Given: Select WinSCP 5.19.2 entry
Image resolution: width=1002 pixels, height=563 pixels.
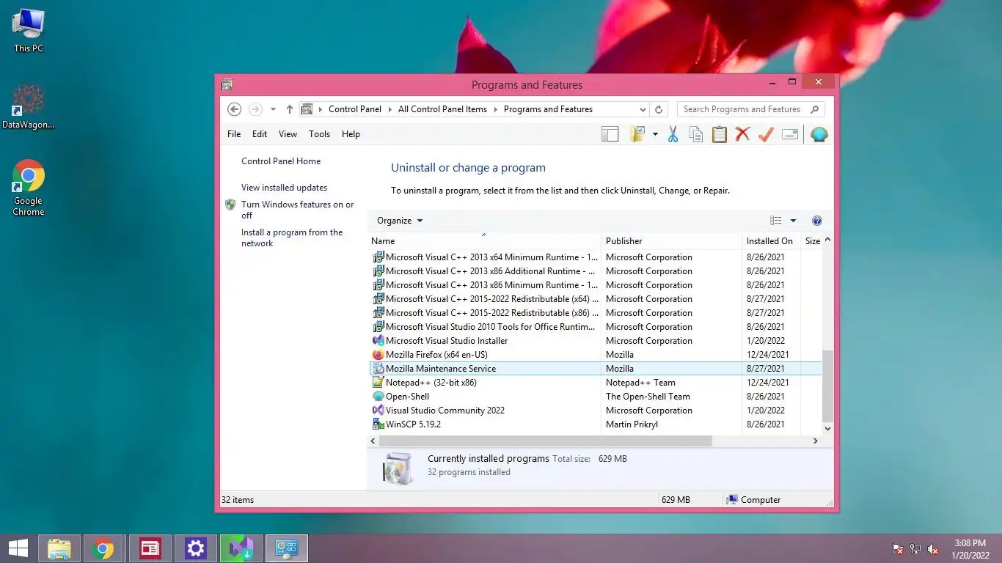Looking at the screenshot, I should tap(596, 424).
